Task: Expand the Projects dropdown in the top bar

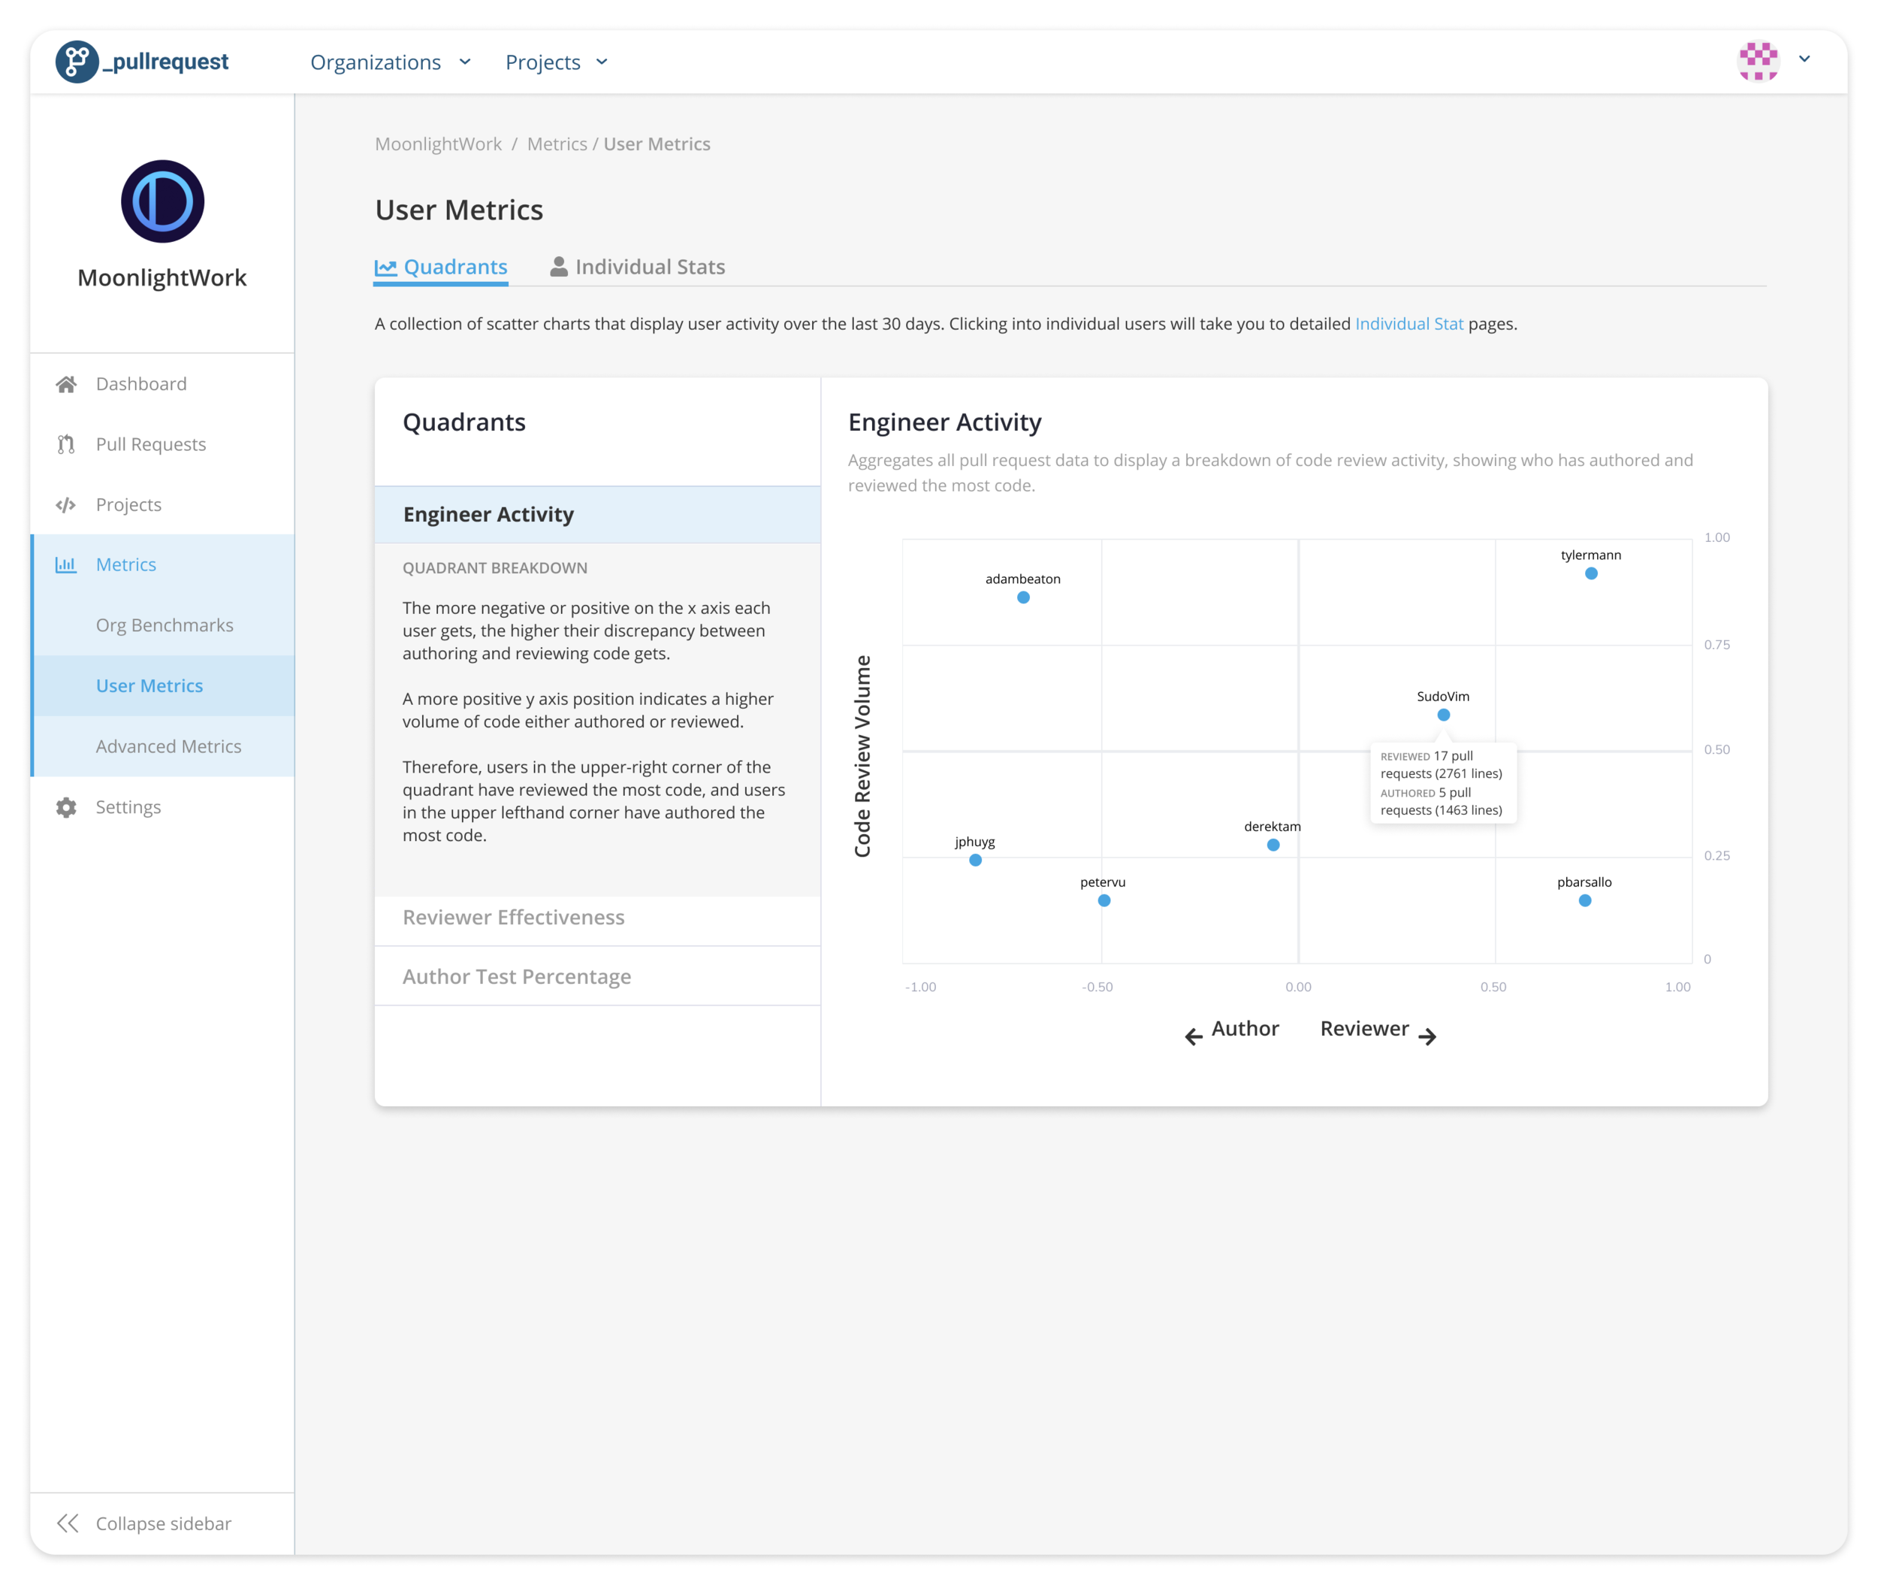Action: coord(557,62)
